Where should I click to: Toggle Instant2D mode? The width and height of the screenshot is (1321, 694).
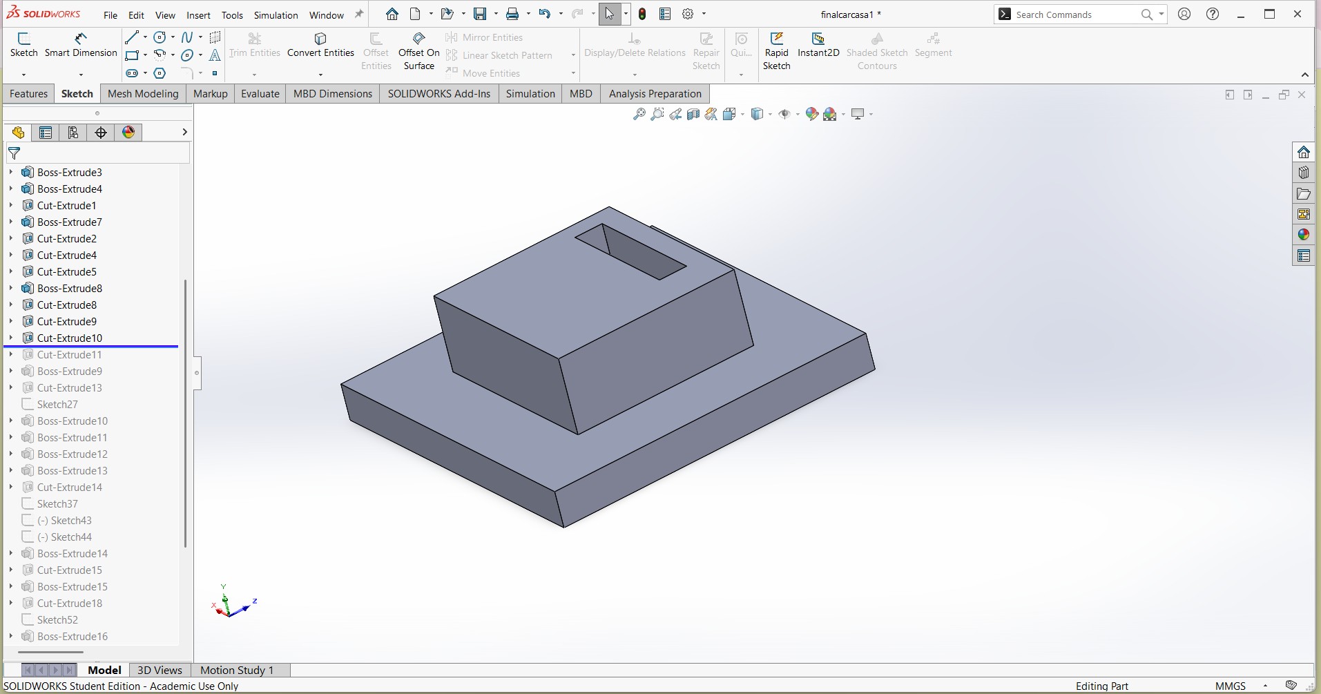[x=818, y=45]
